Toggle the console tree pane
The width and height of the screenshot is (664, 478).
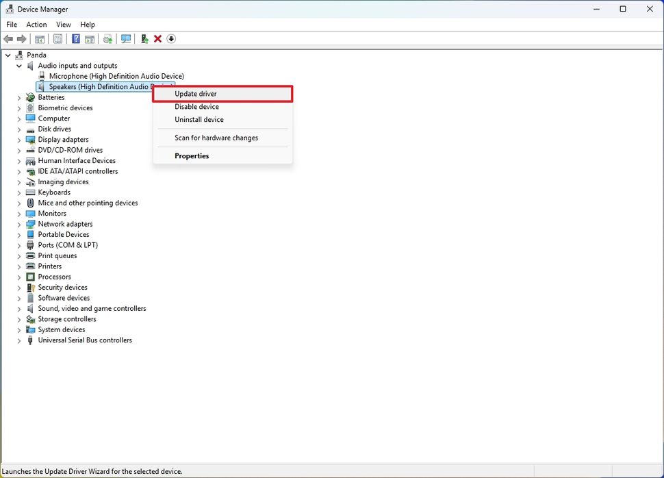coord(39,38)
